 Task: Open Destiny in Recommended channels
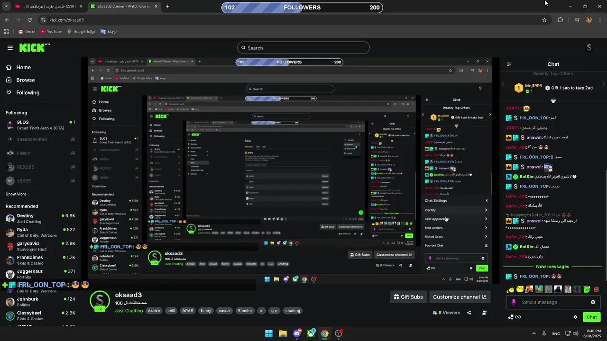[x=40, y=218]
